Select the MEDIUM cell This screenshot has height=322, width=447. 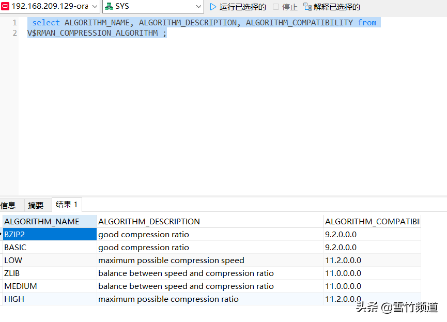(x=50, y=286)
